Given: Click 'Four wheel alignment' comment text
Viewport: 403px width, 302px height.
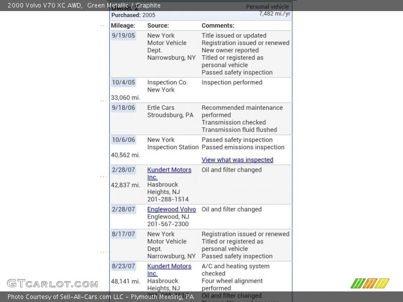Looking at the screenshot, I should point(232,281).
